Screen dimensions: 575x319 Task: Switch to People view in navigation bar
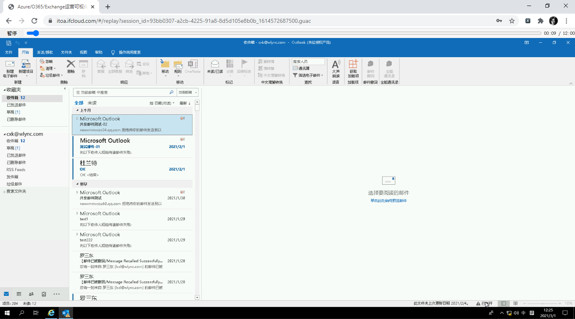(x=32, y=294)
